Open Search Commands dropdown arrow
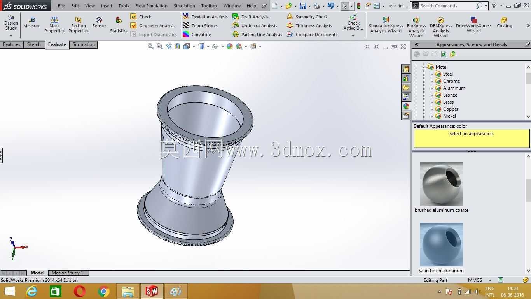The image size is (531, 299). click(486, 6)
